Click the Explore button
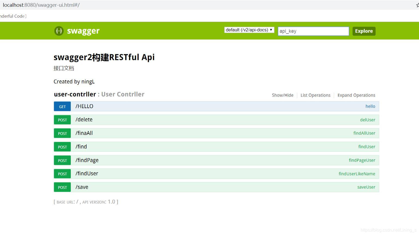Viewport: 419px width, 235px height. click(364, 31)
